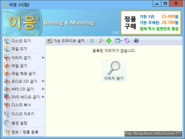The width and height of the screenshot is (185, 139).
Task: Choose 디스크 지우기 from sidebar
Action: [24, 114]
